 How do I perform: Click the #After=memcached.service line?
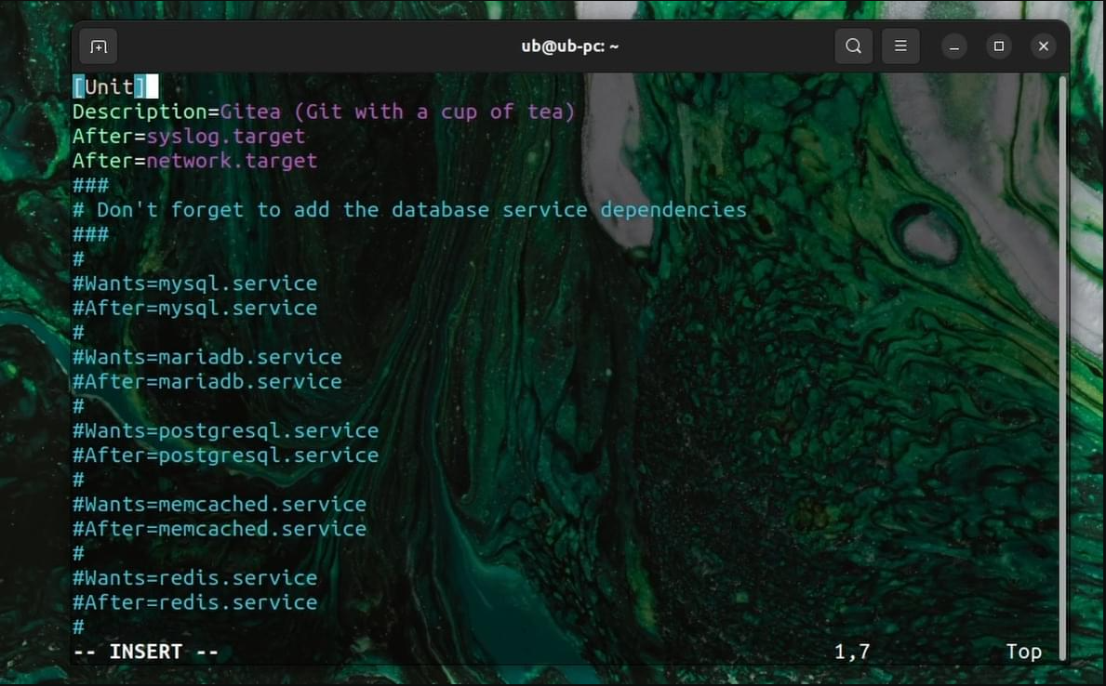click(220, 529)
